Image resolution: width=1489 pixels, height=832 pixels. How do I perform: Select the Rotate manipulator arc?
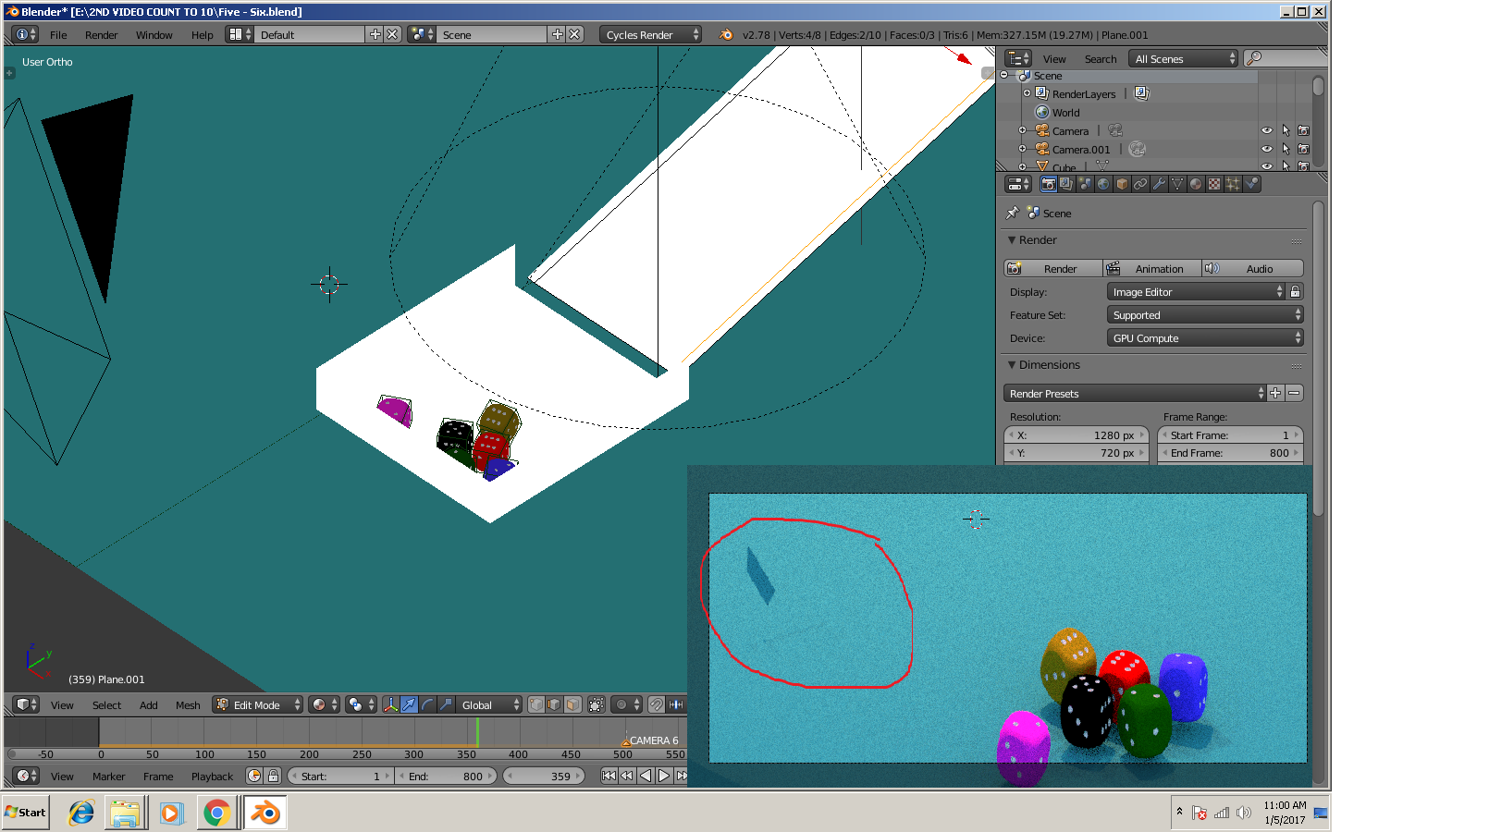click(x=427, y=704)
